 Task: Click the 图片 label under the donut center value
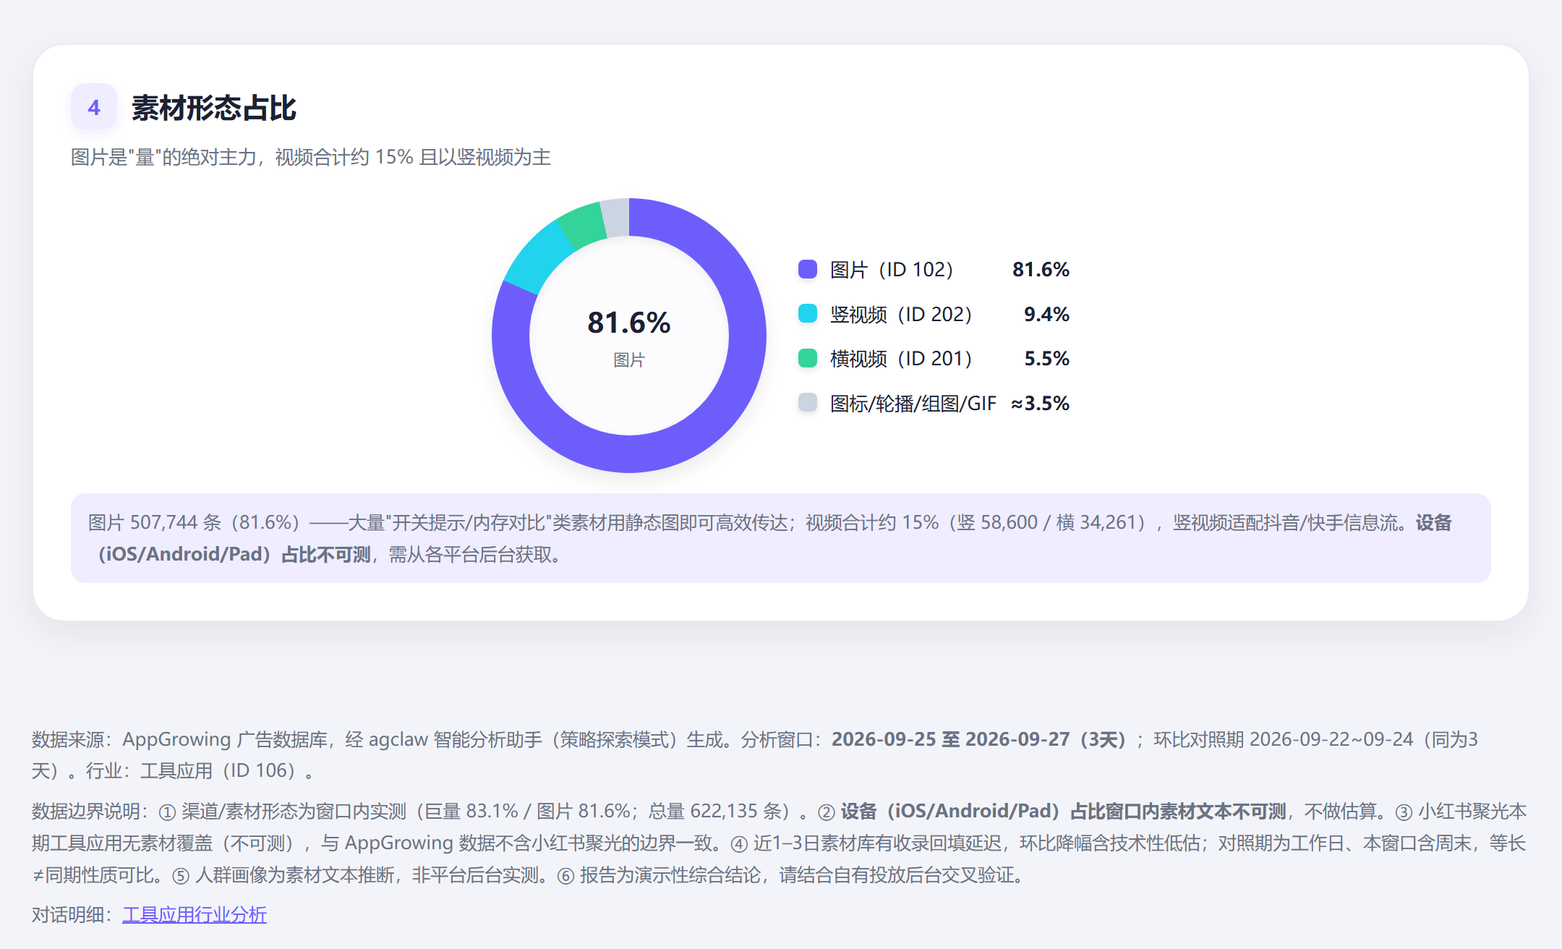click(629, 359)
